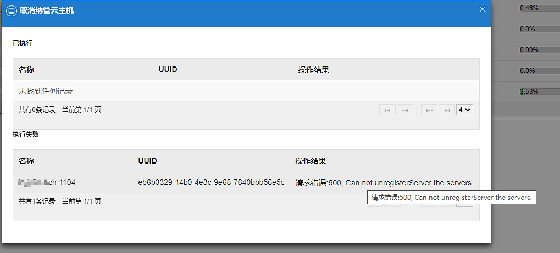Open the page size dropdown showing 4
560x253 pixels.
pyautogui.click(x=464, y=110)
